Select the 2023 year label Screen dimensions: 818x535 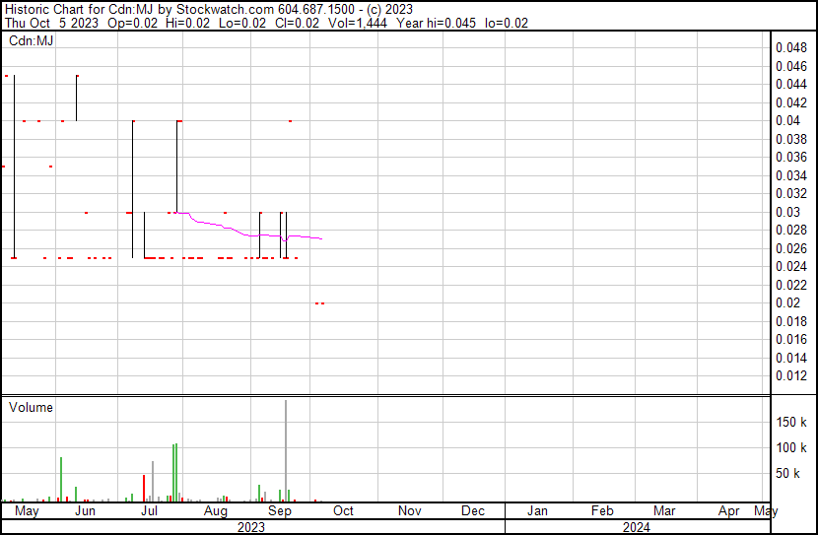(251, 527)
